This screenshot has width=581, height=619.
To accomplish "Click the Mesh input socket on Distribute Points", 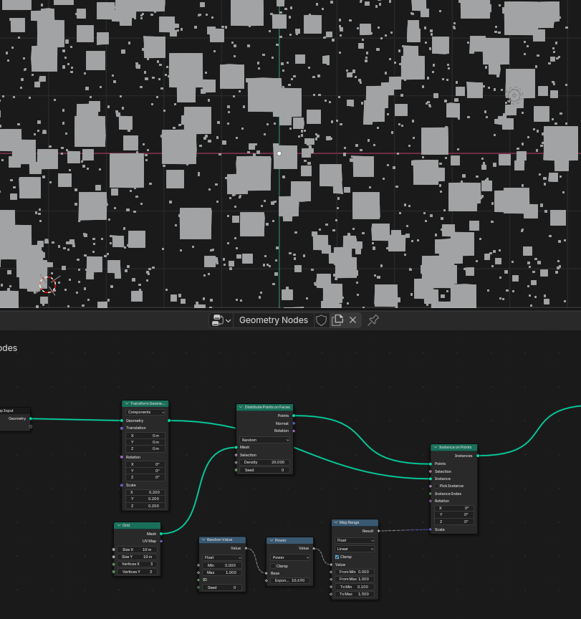I will tap(236, 447).
